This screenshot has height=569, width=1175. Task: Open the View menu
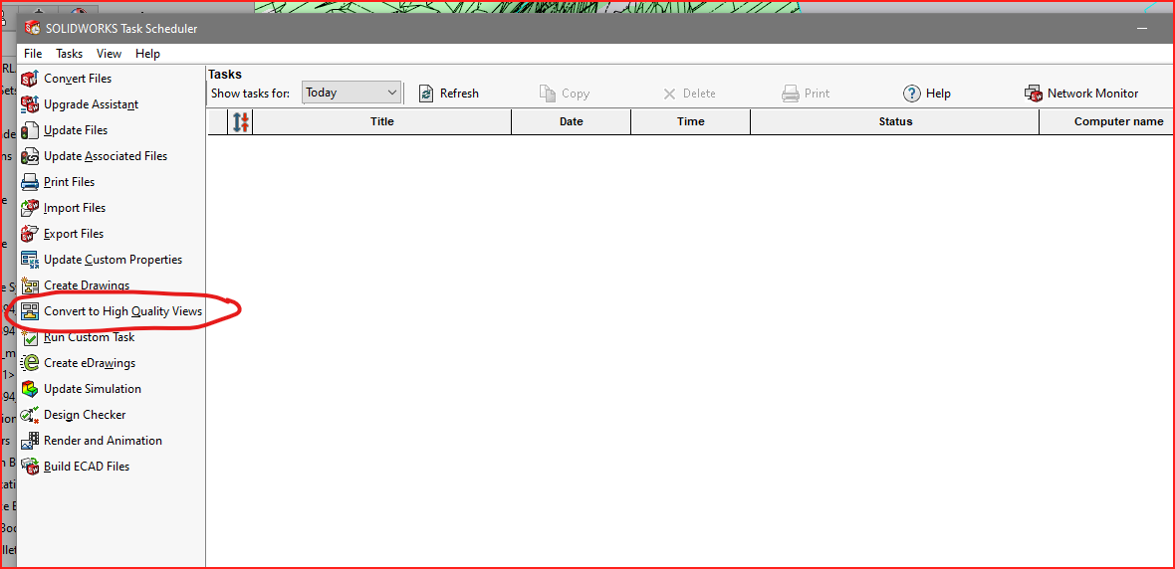tap(109, 54)
